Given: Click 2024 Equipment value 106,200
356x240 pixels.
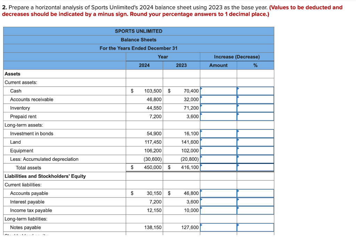Looking at the screenshot, I should click(153, 151).
